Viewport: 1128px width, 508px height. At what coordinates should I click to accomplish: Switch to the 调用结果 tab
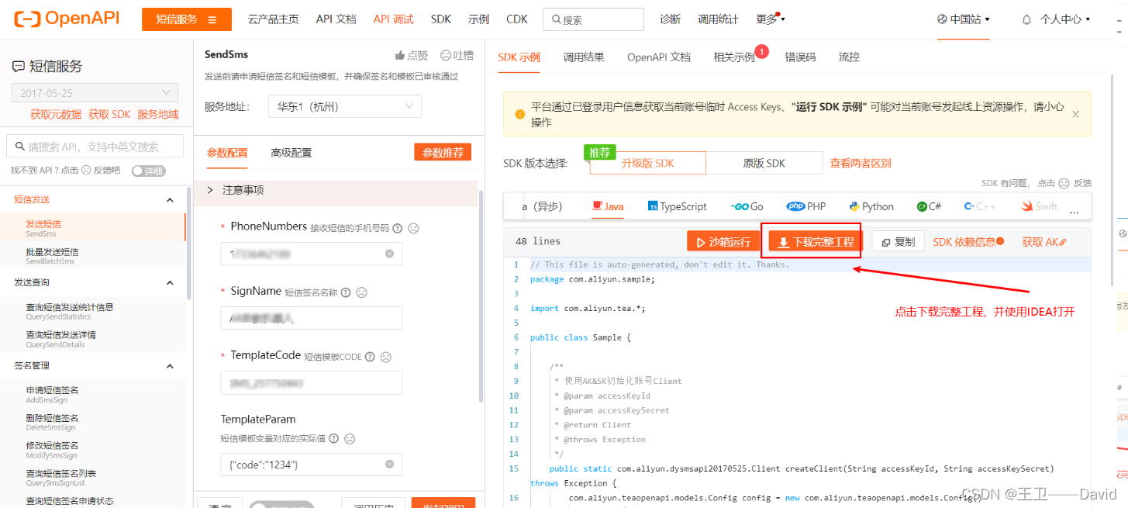click(584, 57)
